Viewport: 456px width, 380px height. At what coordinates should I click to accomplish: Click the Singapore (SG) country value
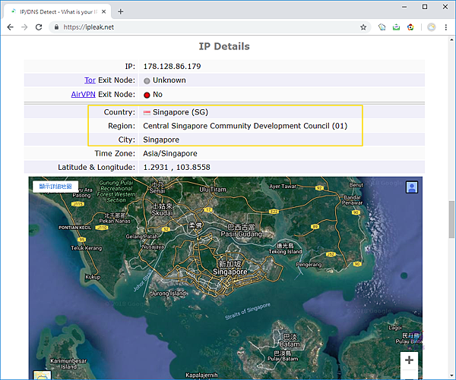point(180,112)
